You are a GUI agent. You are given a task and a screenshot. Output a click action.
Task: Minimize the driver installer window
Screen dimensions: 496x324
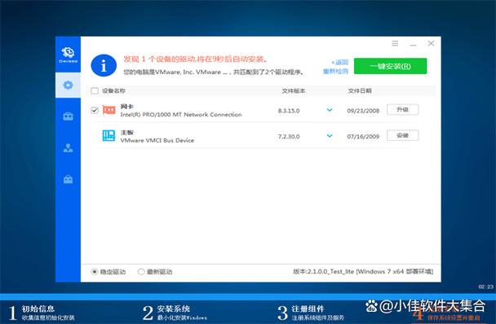(413, 44)
